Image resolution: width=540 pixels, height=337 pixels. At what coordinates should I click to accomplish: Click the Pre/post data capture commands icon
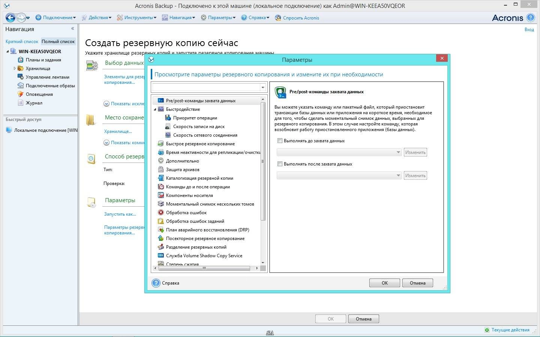[x=160, y=100]
